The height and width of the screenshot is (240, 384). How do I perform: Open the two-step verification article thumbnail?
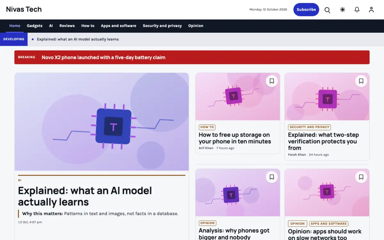(327, 97)
